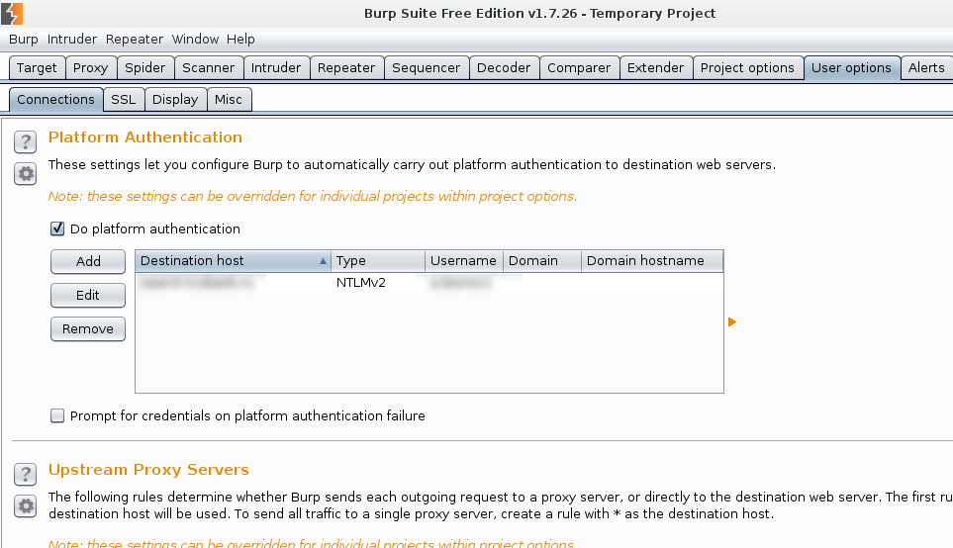
Task: Switch to the Sequencer tab
Action: (x=427, y=68)
